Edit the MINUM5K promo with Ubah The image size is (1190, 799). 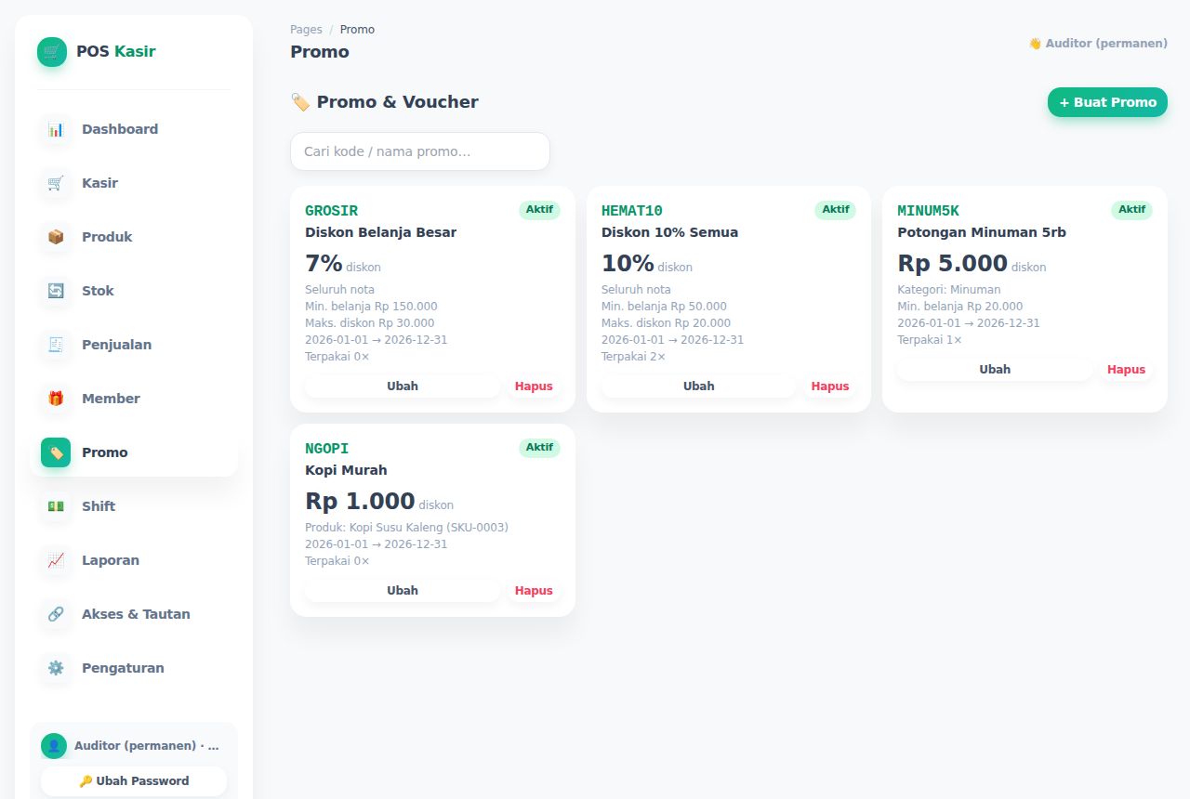995,370
